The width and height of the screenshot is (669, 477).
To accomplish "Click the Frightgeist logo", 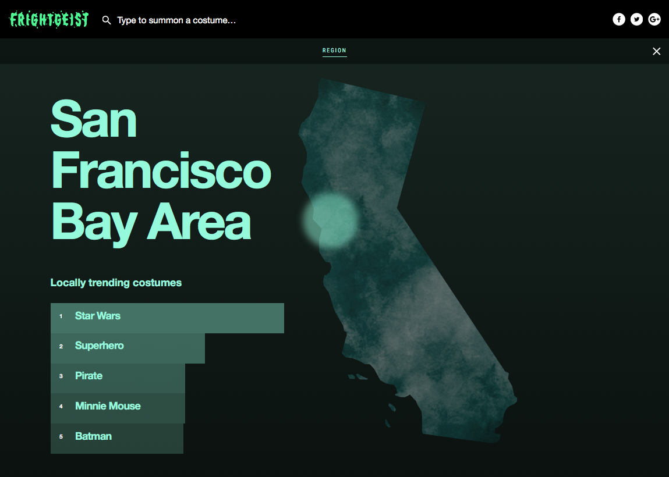I will 49,20.
